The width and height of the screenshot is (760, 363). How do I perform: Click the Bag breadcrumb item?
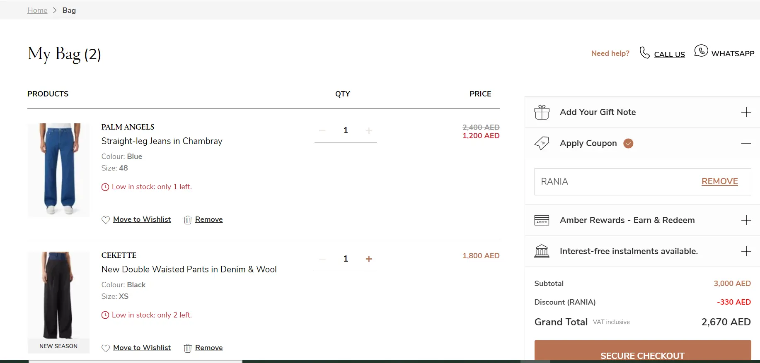(x=69, y=10)
